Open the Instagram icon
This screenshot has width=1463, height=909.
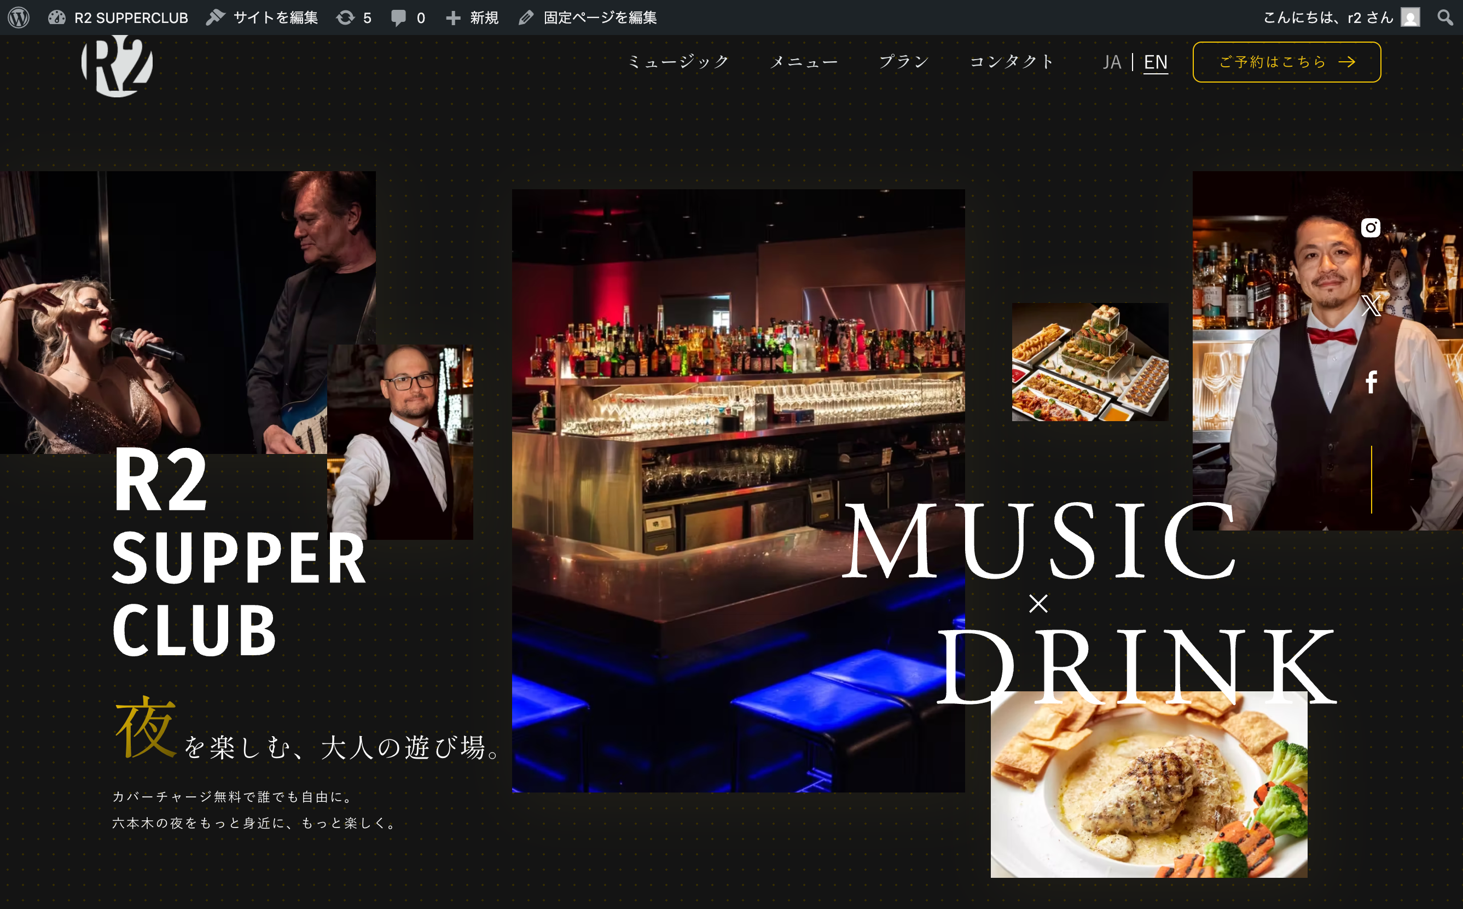point(1371,228)
